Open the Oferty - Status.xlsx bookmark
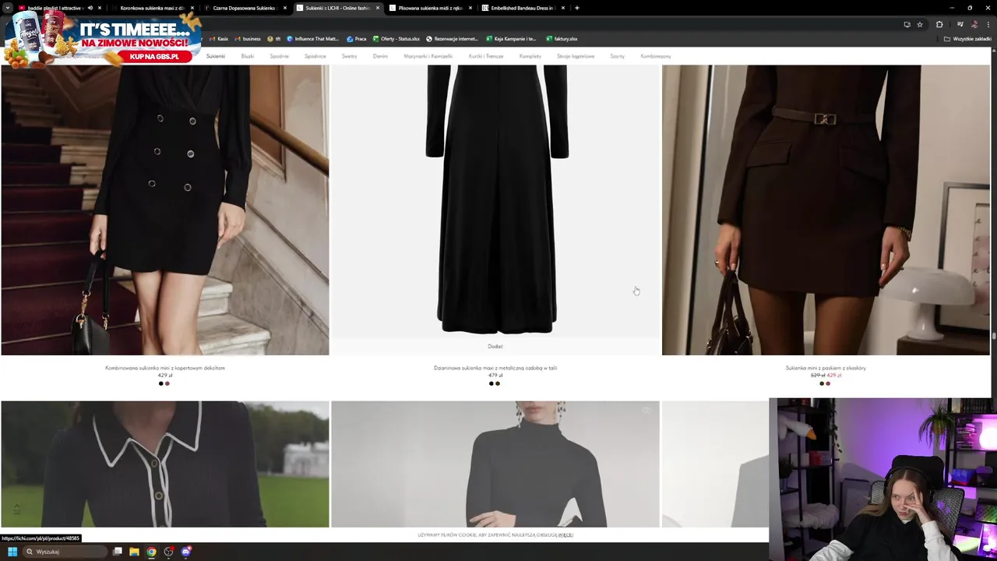 pyautogui.click(x=396, y=38)
